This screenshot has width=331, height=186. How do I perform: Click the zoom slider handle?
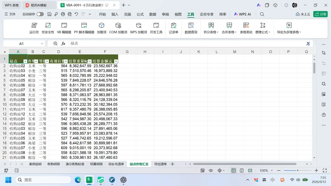(297, 170)
